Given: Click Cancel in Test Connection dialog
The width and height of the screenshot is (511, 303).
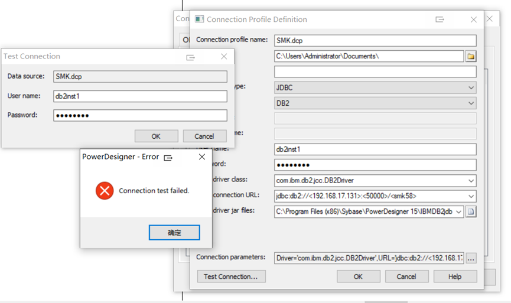Looking at the screenshot, I should click(204, 136).
